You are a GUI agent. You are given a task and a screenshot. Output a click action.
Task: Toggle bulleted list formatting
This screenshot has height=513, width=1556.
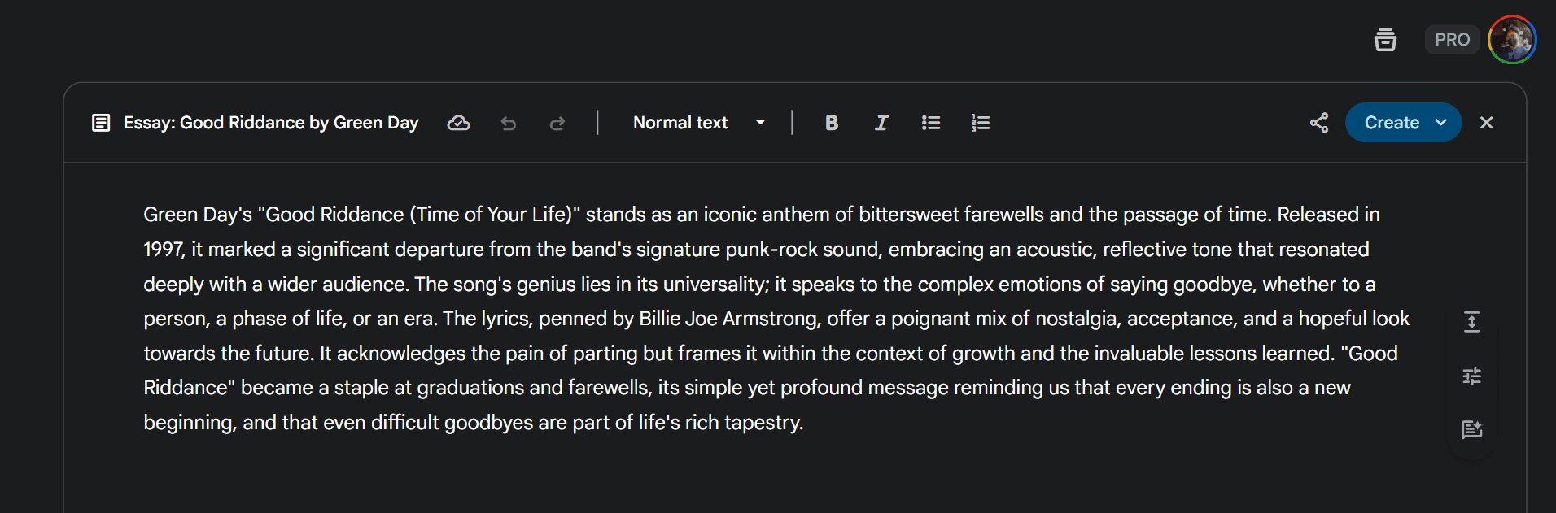tap(931, 123)
